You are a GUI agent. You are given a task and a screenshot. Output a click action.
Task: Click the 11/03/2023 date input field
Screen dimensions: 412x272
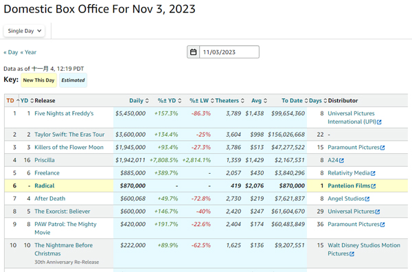point(229,52)
